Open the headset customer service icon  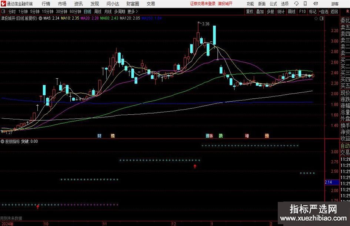coord(296,4)
